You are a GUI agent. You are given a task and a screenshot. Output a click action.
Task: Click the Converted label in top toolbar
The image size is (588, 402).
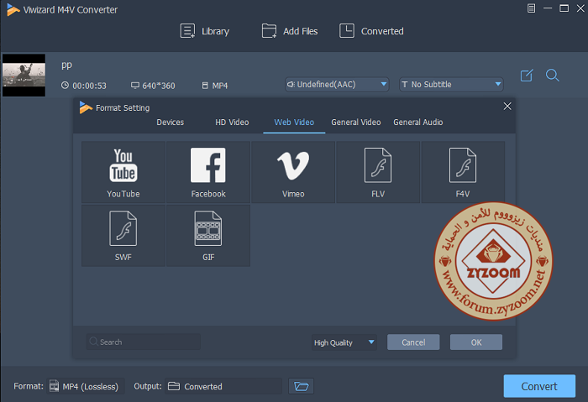click(x=382, y=31)
